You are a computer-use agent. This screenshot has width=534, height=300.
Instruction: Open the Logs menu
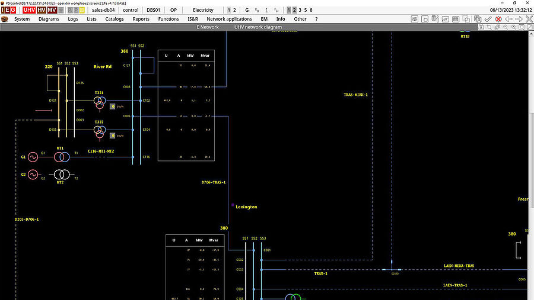[x=73, y=19]
